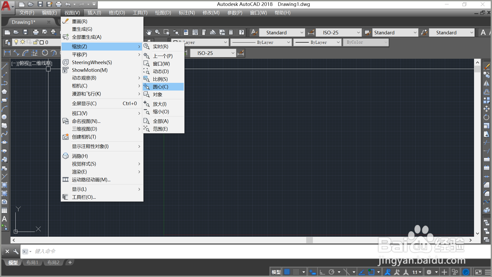Toggle the grid display in status bar

287,272
